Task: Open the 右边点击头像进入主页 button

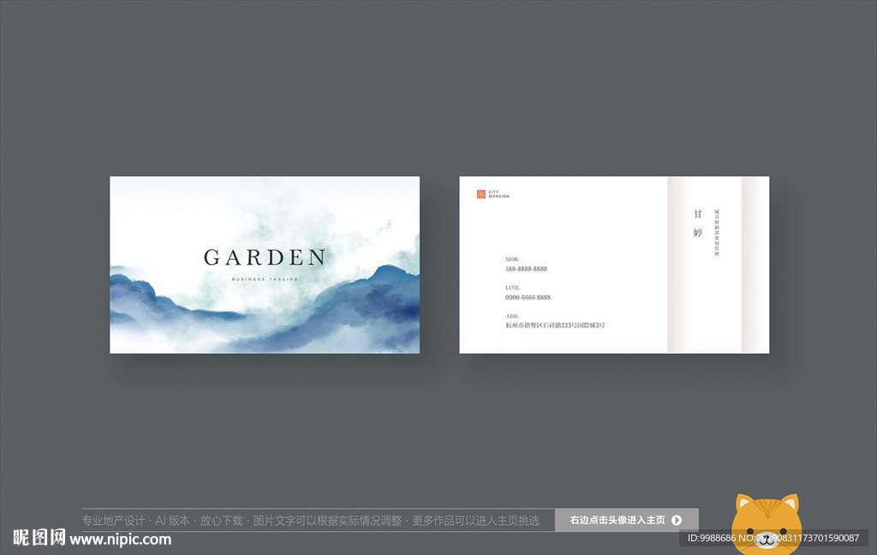Action: 626,520
